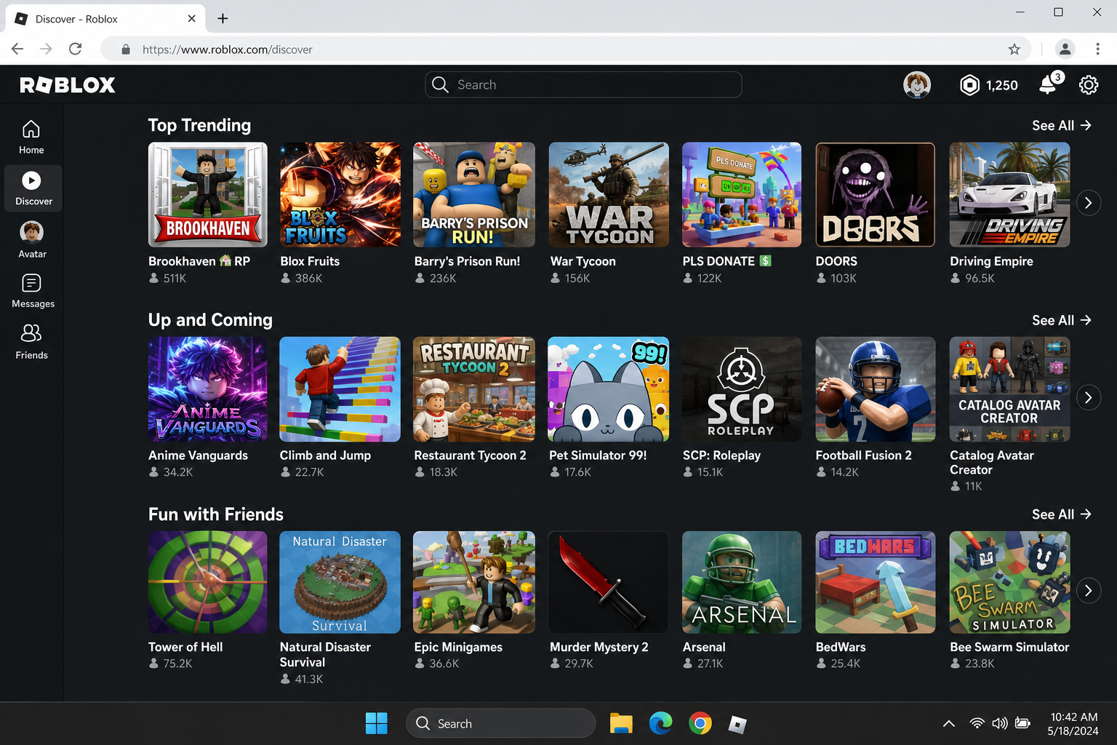Image resolution: width=1117 pixels, height=745 pixels.
Task: Open the volume speaker tray icon
Action: click(x=1000, y=723)
